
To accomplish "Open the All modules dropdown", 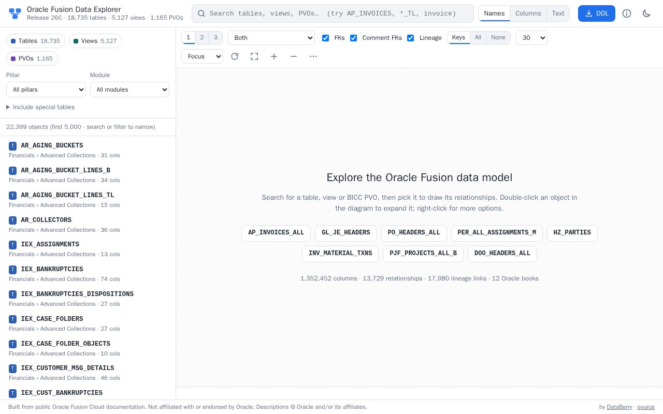I will click(x=129, y=90).
